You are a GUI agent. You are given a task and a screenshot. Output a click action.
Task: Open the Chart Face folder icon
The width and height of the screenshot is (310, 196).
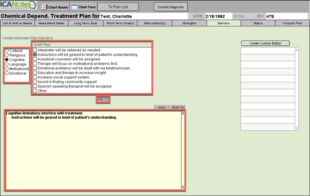point(74,7)
